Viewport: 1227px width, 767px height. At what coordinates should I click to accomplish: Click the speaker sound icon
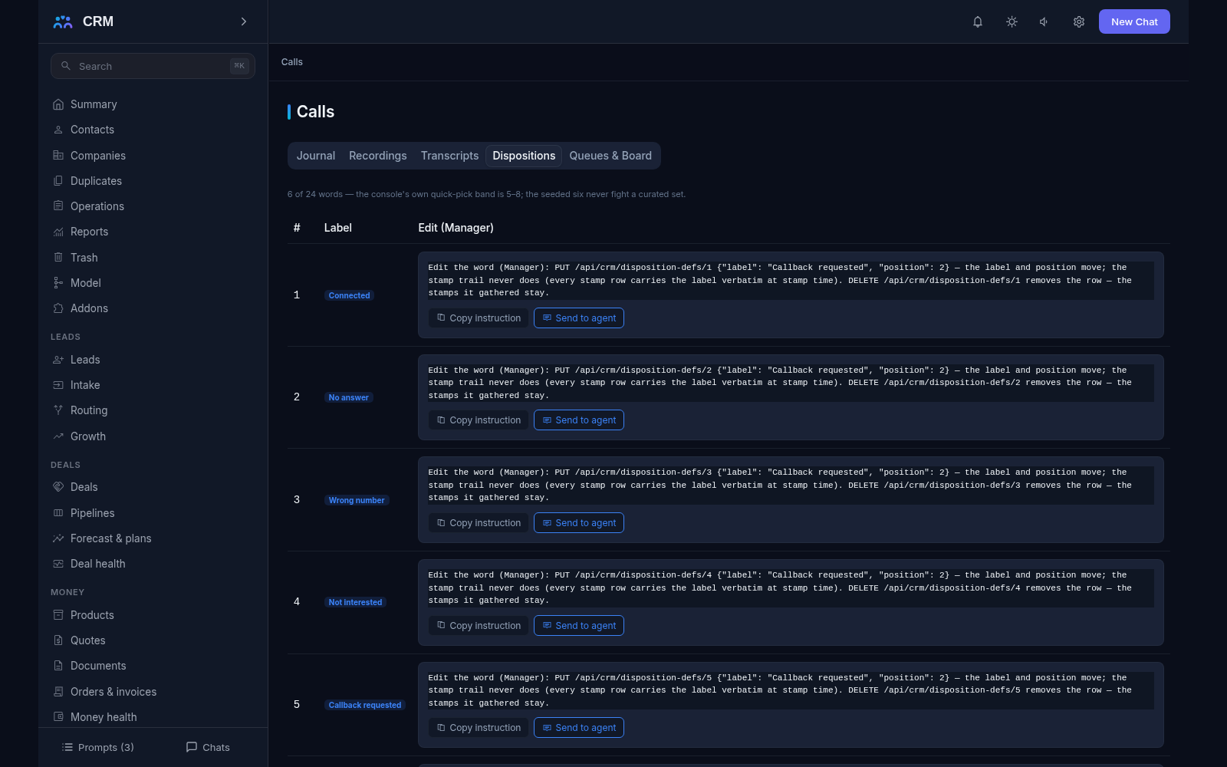1044,21
